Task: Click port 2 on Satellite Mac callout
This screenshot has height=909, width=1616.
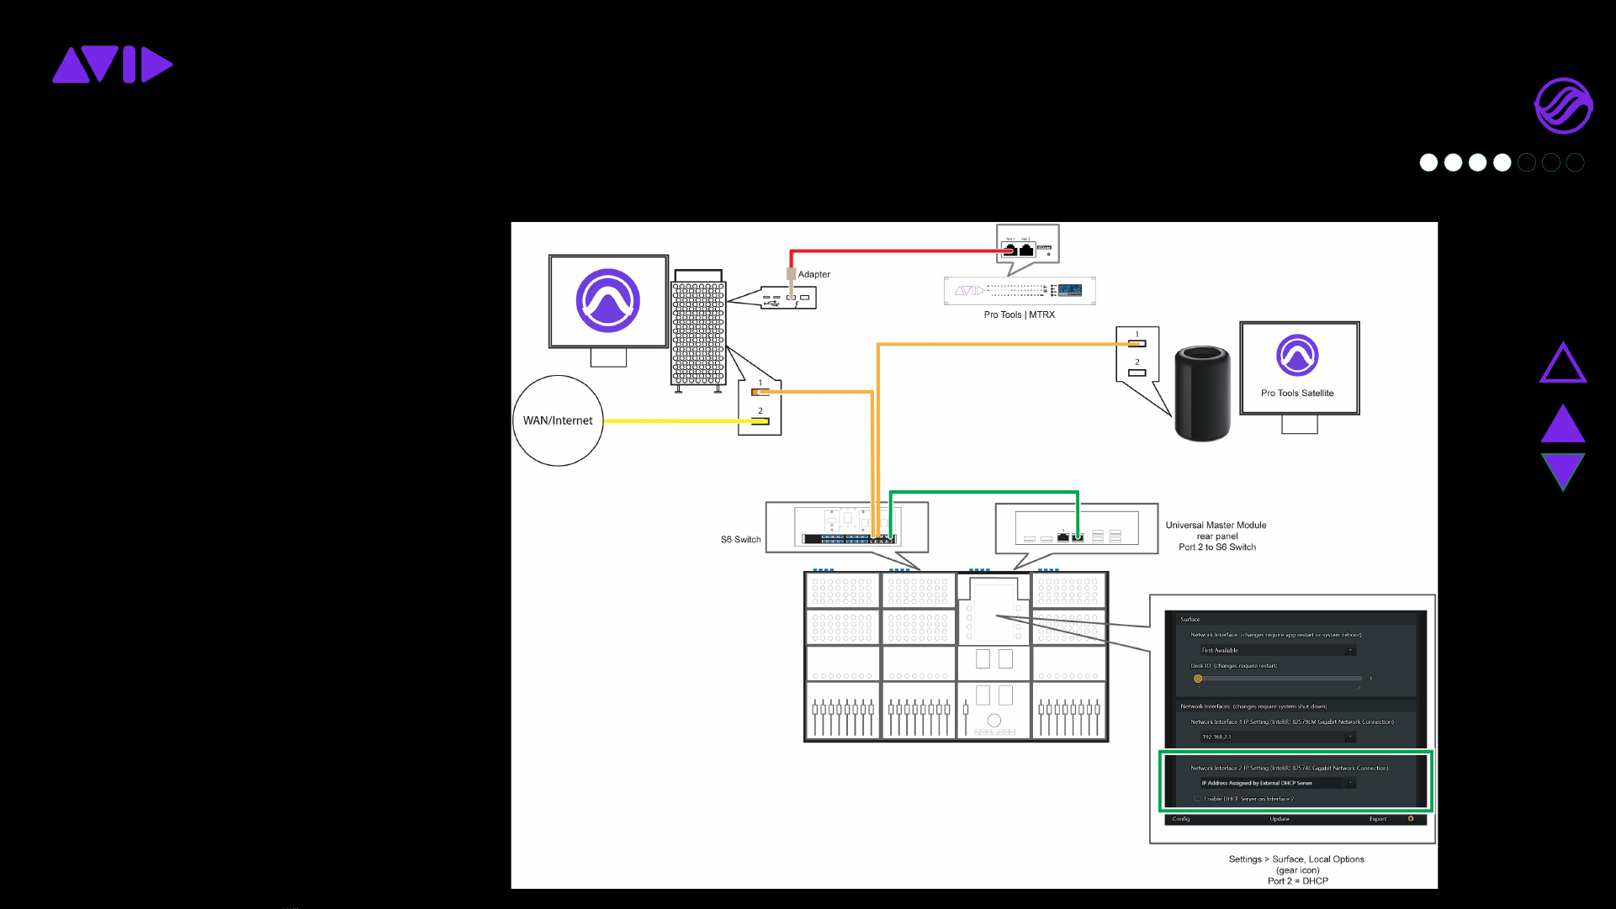Action: point(1137,372)
